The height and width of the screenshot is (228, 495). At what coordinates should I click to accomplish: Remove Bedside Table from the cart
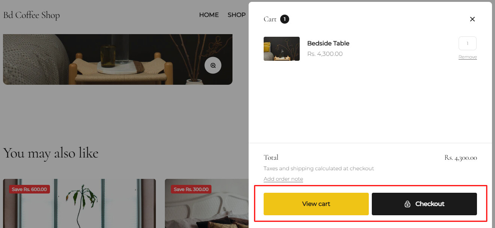click(x=468, y=57)
